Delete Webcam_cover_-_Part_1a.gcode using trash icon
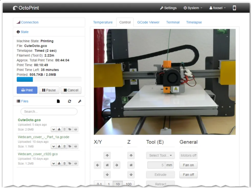Screen dimensions: 252x188 [64, 146]
